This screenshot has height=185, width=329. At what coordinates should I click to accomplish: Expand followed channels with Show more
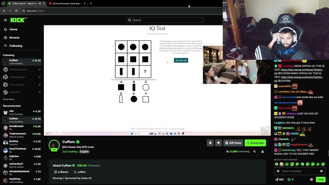(x=9, y=99)
